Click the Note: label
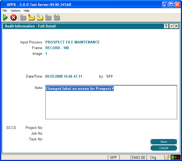 39,88
